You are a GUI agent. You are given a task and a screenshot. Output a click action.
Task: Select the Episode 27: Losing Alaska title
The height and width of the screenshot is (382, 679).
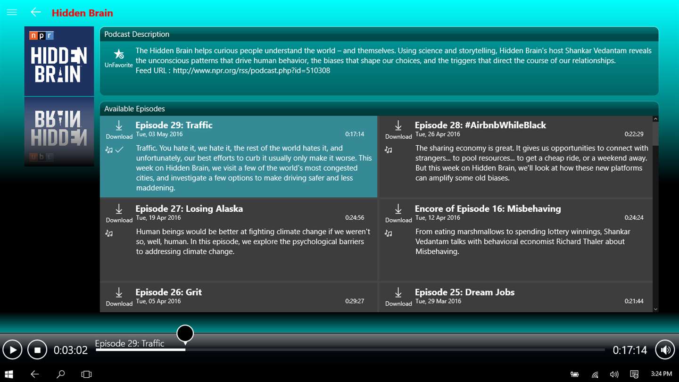189,208
